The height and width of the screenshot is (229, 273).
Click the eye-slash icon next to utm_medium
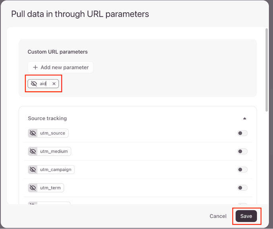click(x=33, y=151)
